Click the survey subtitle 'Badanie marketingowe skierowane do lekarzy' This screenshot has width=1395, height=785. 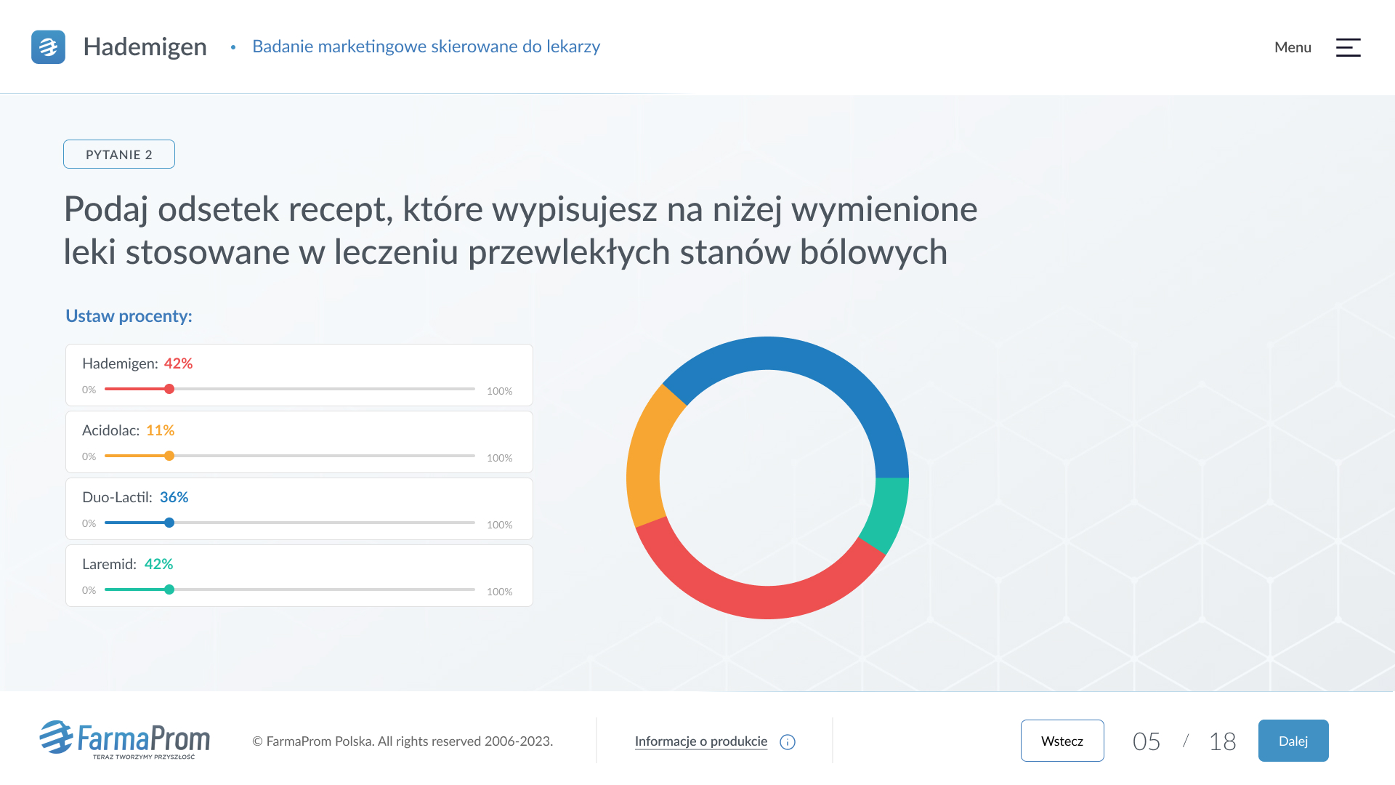tap(426, 47)
